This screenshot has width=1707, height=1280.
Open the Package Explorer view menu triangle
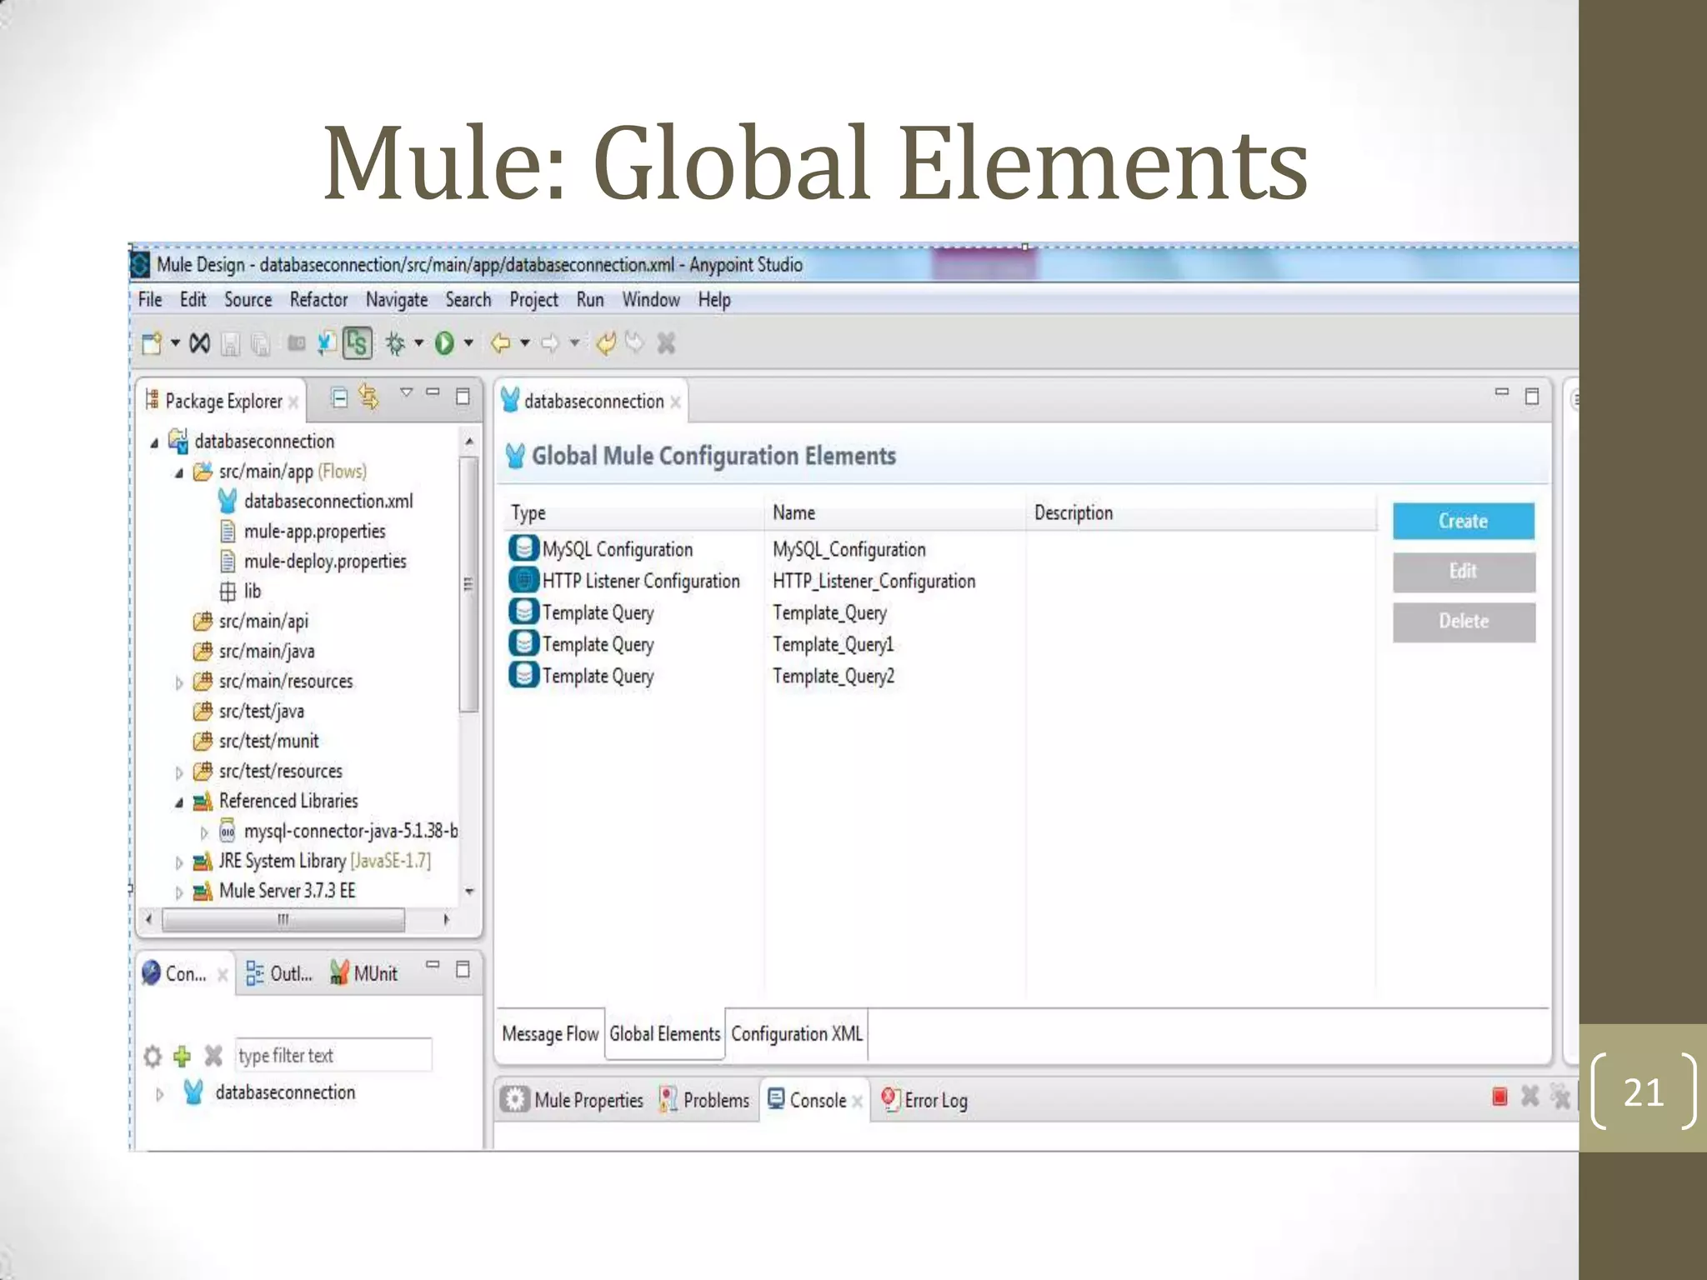click(x=406, y=392)
